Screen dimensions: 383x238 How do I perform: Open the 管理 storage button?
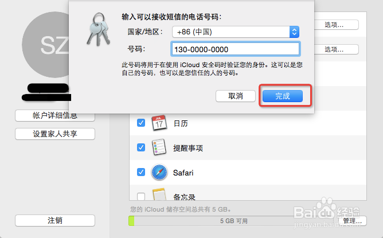click(x=353, y=221)
